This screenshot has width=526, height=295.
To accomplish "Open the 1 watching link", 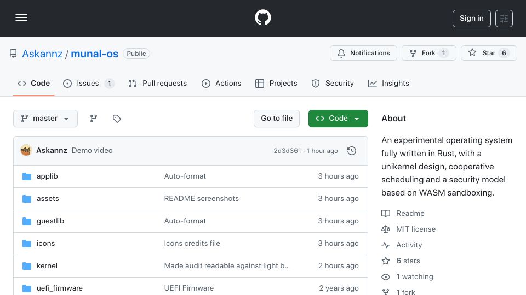I will pyautogui.click(x=415, y=277).
